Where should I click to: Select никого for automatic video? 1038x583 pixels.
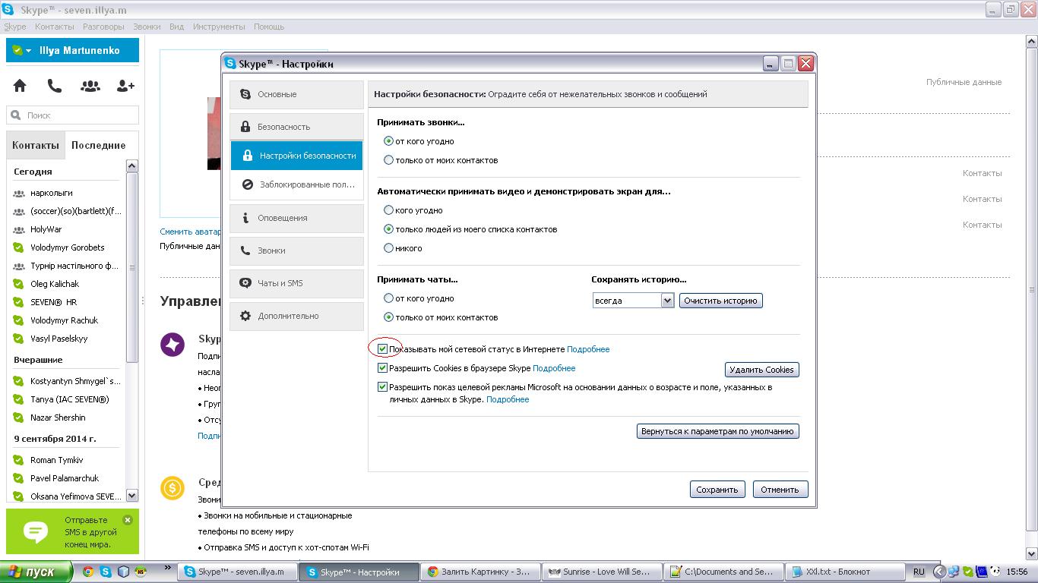[389, 248]
